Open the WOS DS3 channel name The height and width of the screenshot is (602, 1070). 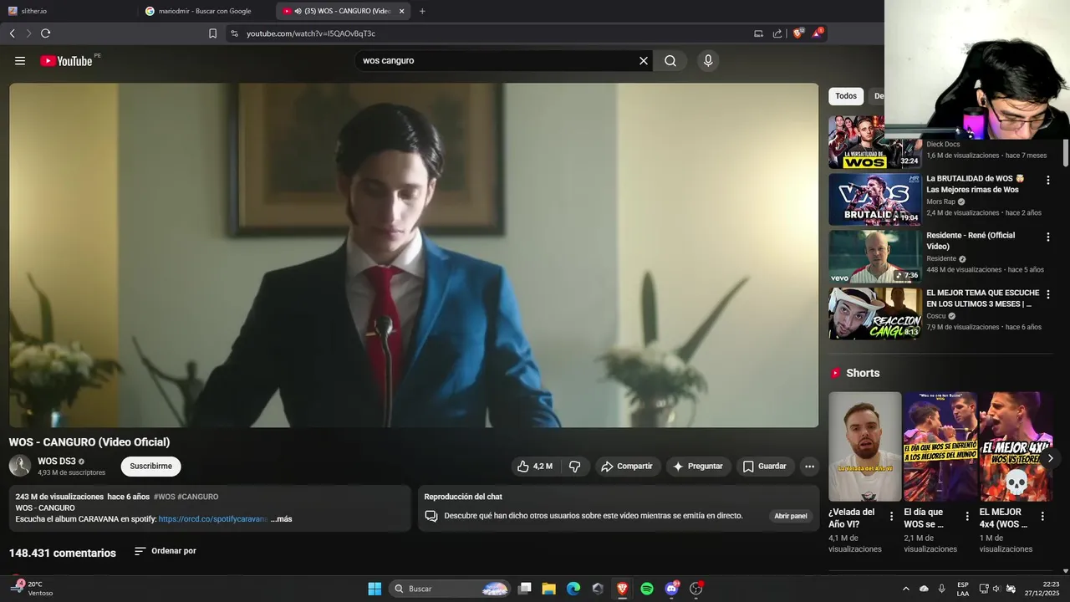click(57, 462)
